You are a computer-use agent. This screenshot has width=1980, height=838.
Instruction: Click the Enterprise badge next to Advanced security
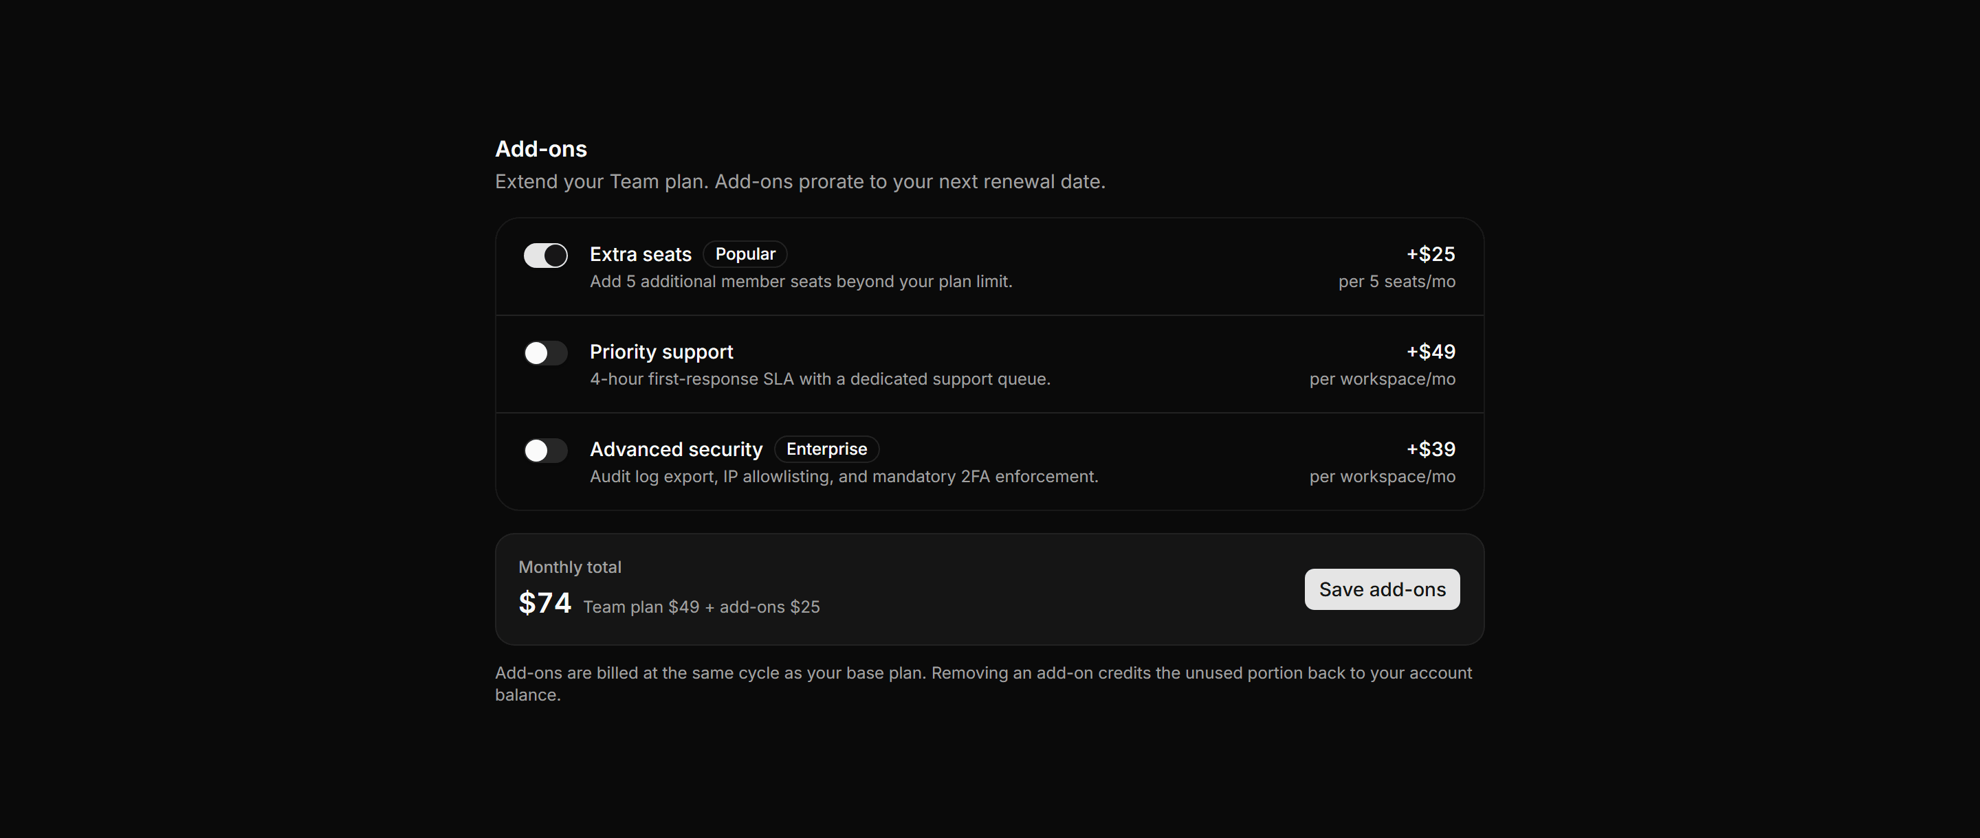click(x=826, y=449)
